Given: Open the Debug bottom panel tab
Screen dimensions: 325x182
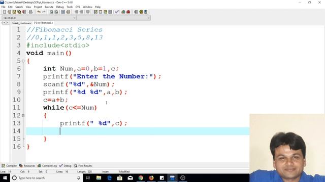Looking at the screenshot, I should point(66,166).
